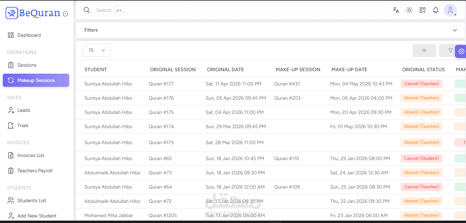466x223 pixels.
Task: Open the rows-per-page dropdown showing 15
Action: pyautogui.click(x=97, y=50)
